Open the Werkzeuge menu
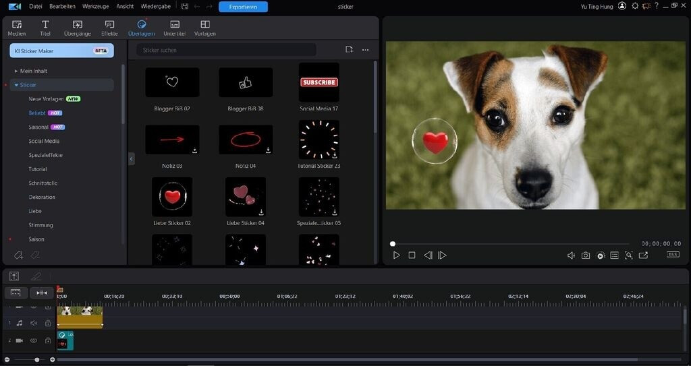Screen dimensions: 691x366 [x=96, y=6]
